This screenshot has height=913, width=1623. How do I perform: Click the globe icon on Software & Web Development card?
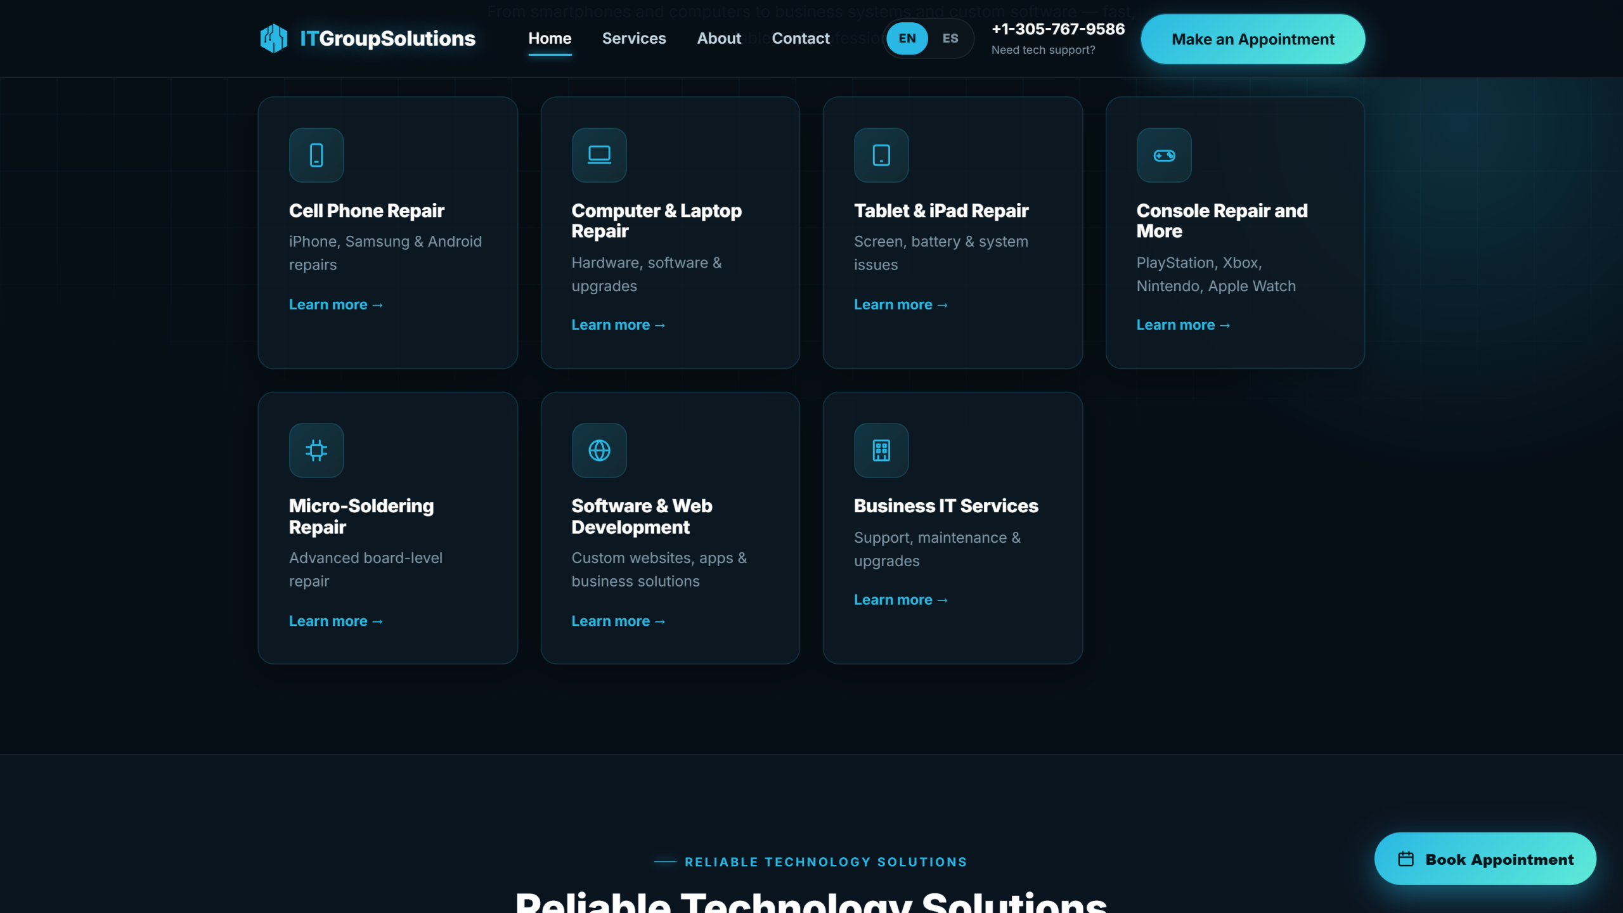(599, 450)
